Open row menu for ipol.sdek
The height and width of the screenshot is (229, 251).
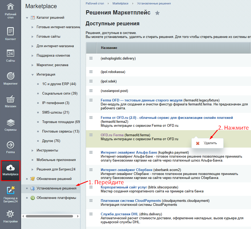pyautogui.click(x=91, y=81)
